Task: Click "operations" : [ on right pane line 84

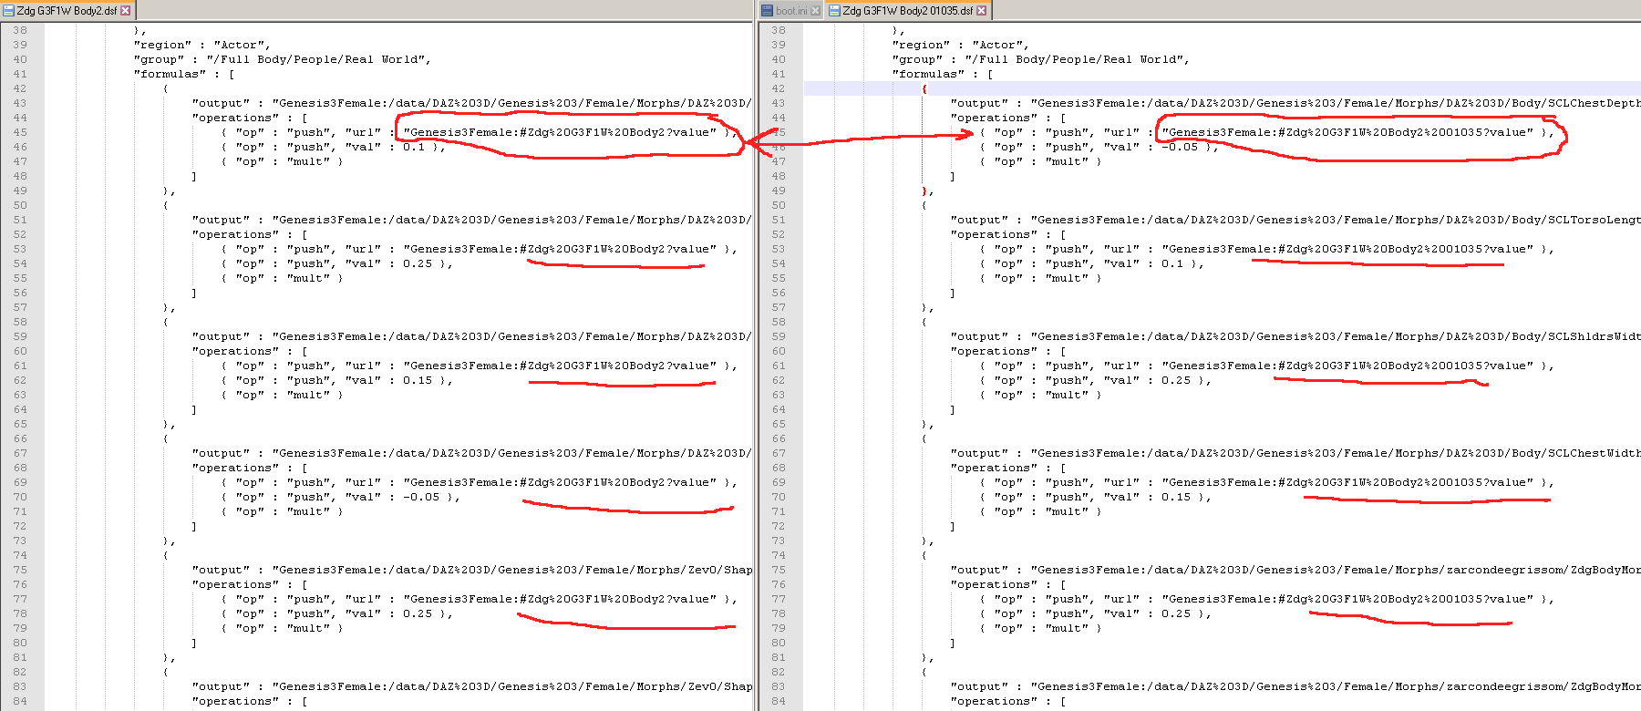Action: click(x=1008, y=701)
